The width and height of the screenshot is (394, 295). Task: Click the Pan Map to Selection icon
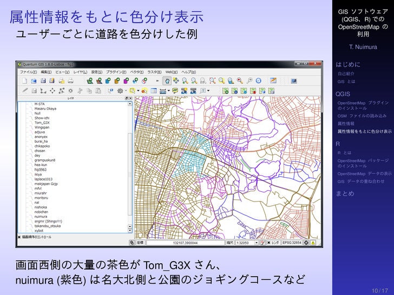click(176, 81)
